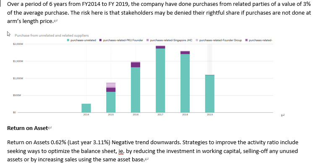The image size is (316, 163).
Task: Place cursor in the Return on Asset heading
Action: (x=27, y=128)
